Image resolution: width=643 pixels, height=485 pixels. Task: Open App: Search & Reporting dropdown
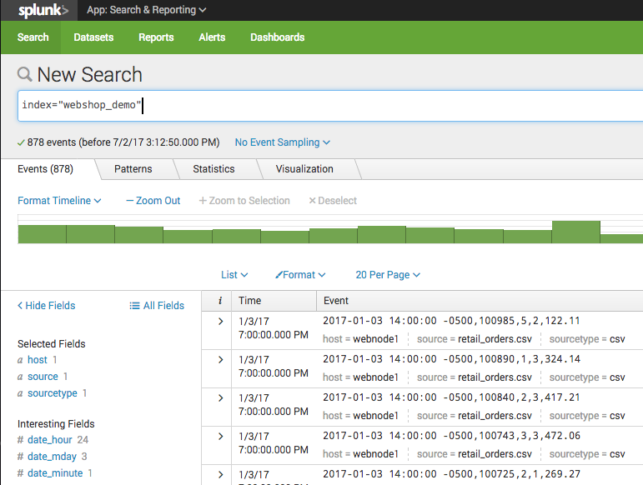tap(147, 10)
